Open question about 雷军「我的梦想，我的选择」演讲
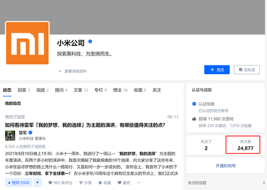Image resolution: width=267 pixels, height=190 pixels. click(85, 125)
